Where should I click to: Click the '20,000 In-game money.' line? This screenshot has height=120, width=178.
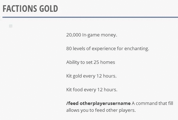pos(92,35)
